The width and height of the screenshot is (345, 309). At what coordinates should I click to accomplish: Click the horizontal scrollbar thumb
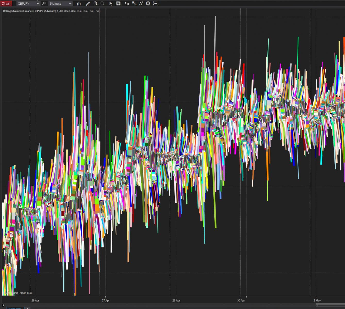(x=331, y=305)
